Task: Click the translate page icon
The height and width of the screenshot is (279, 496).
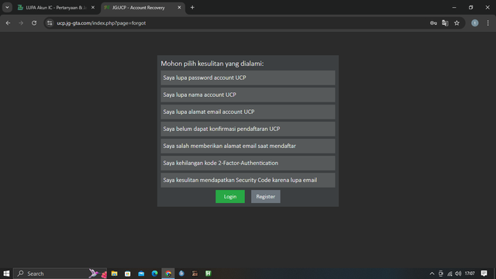Action: pyautogui.click(x=445, y=23)
